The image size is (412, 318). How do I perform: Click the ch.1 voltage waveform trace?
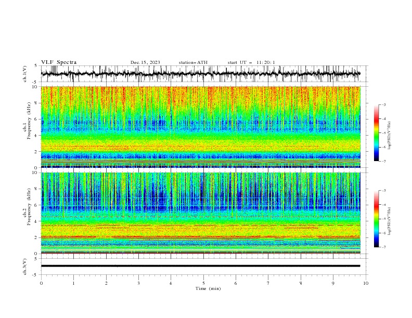200,74
